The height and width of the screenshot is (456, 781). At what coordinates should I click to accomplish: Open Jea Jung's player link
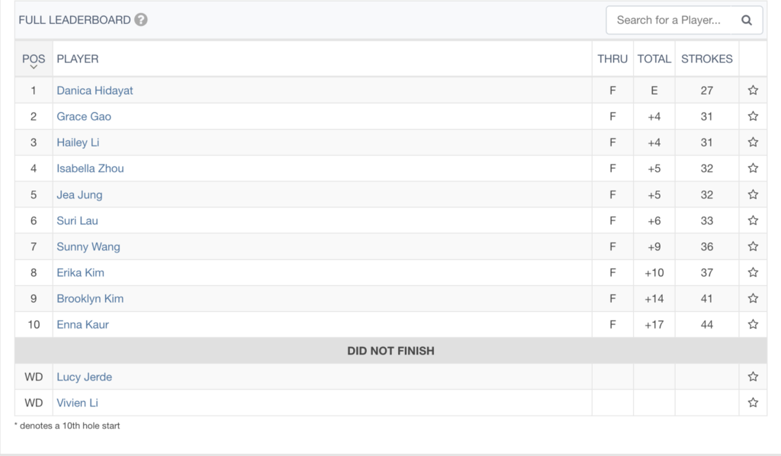[x=79, y=194]
